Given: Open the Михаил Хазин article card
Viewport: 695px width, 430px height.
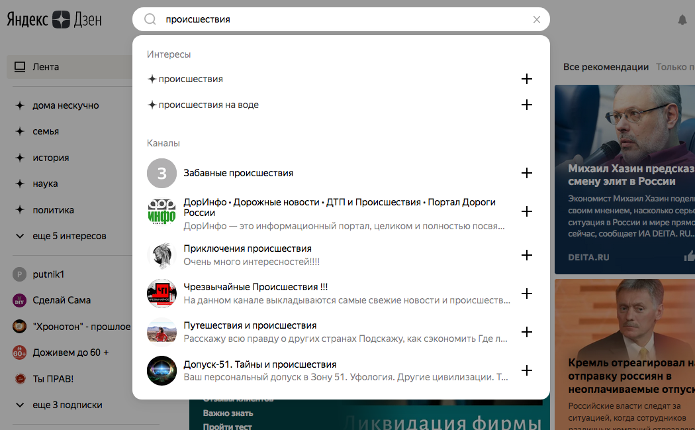Looking at the screenshot, I should click(625, 180).
